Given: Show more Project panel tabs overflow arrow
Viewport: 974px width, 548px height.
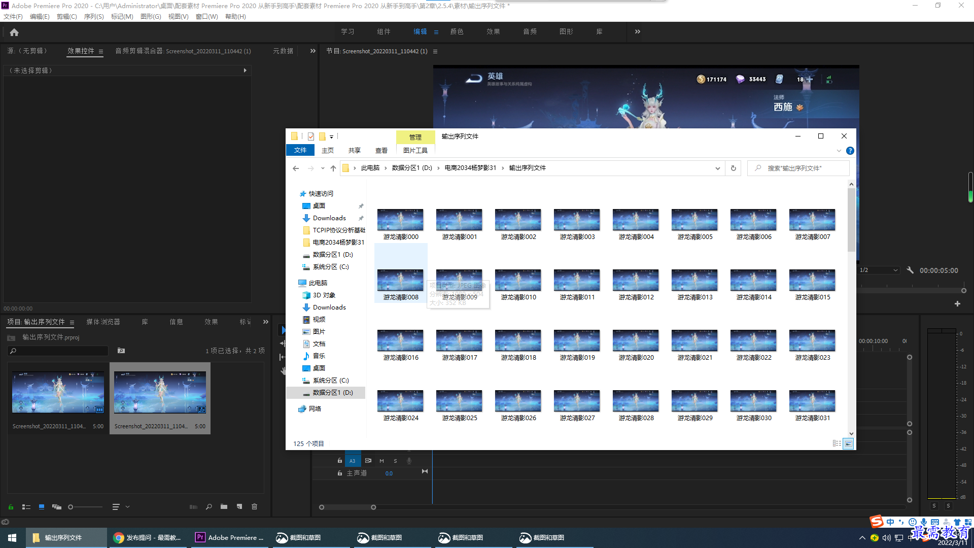Looking at the screenshot, I should (x=266, y=322).
